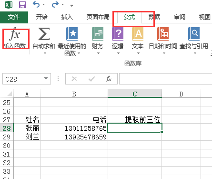This screenshot has height=179, width=212.
Task: Click the selected cell C28
Action: point(135,127)
